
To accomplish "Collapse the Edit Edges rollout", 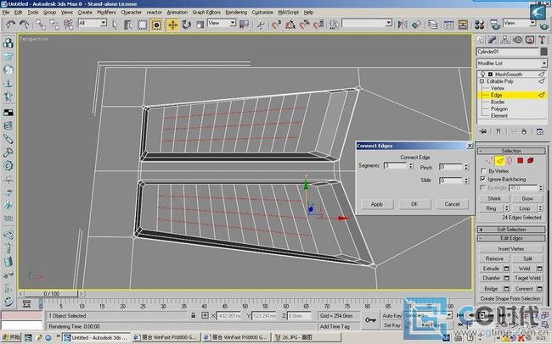I will click(511, 238).
